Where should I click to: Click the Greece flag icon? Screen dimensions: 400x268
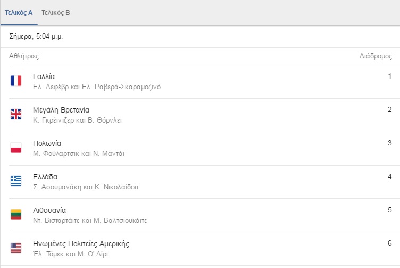[16, 181]
